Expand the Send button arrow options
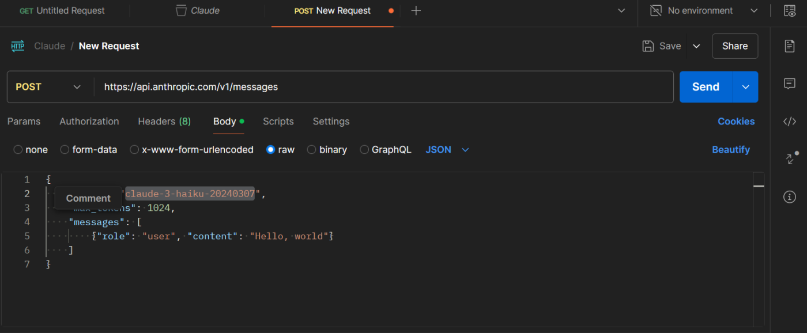The width and height of the screenshot is (807, 333). pyautogui.click(x=745, y=87)
